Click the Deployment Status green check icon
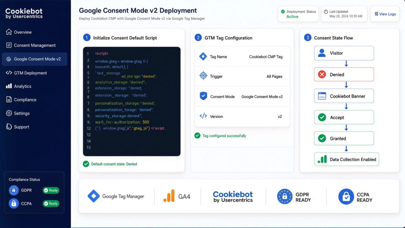This screenshot has width=405, height=228. tap(283, 11)
